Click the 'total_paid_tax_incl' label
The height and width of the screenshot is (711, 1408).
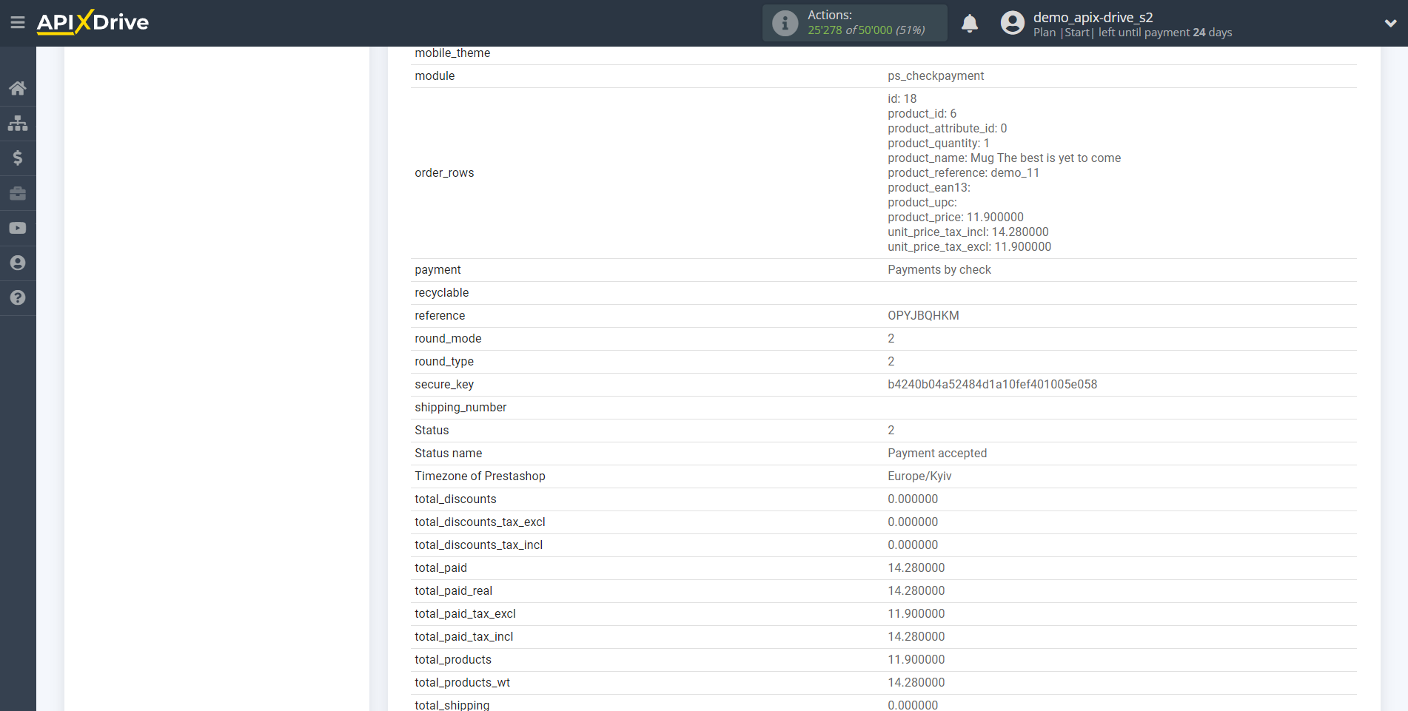pos(463,636)
